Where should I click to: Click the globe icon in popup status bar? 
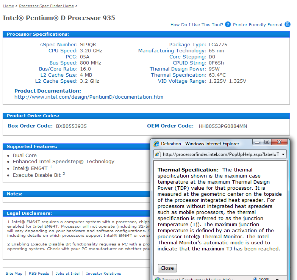(158, 279)
